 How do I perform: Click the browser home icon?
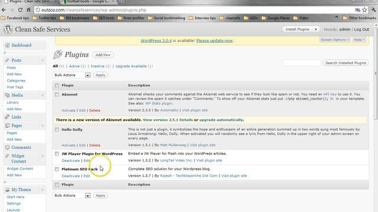(x=29, y=10)
